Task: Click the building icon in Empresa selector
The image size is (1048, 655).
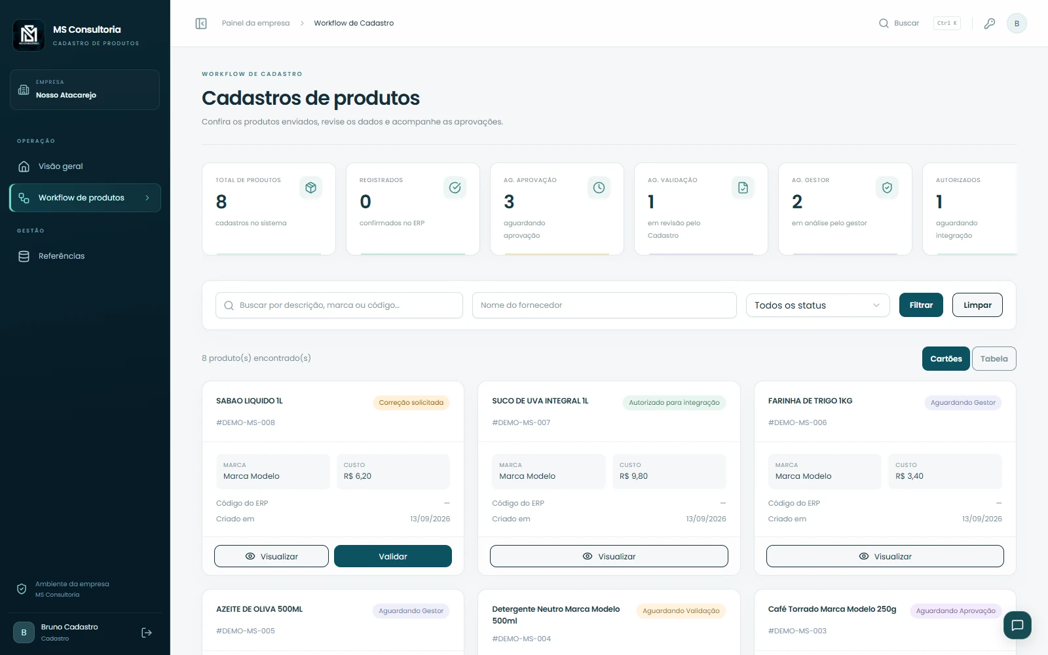Action: click(24, 90)
